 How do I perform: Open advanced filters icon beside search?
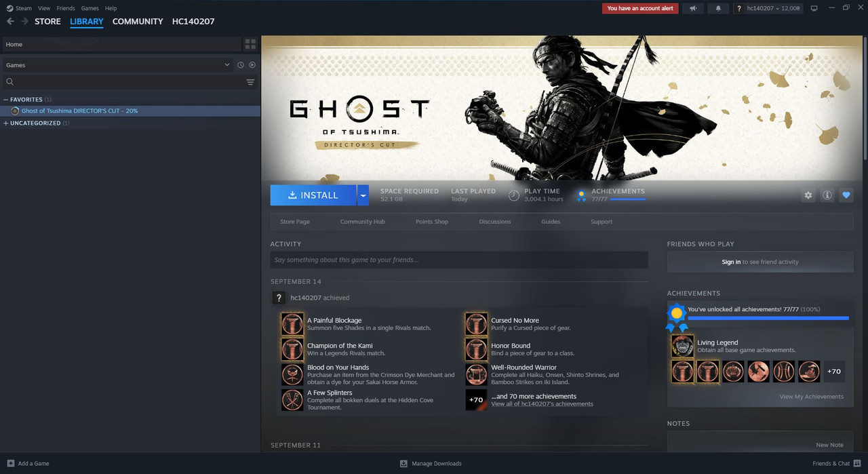coord(250,82)
